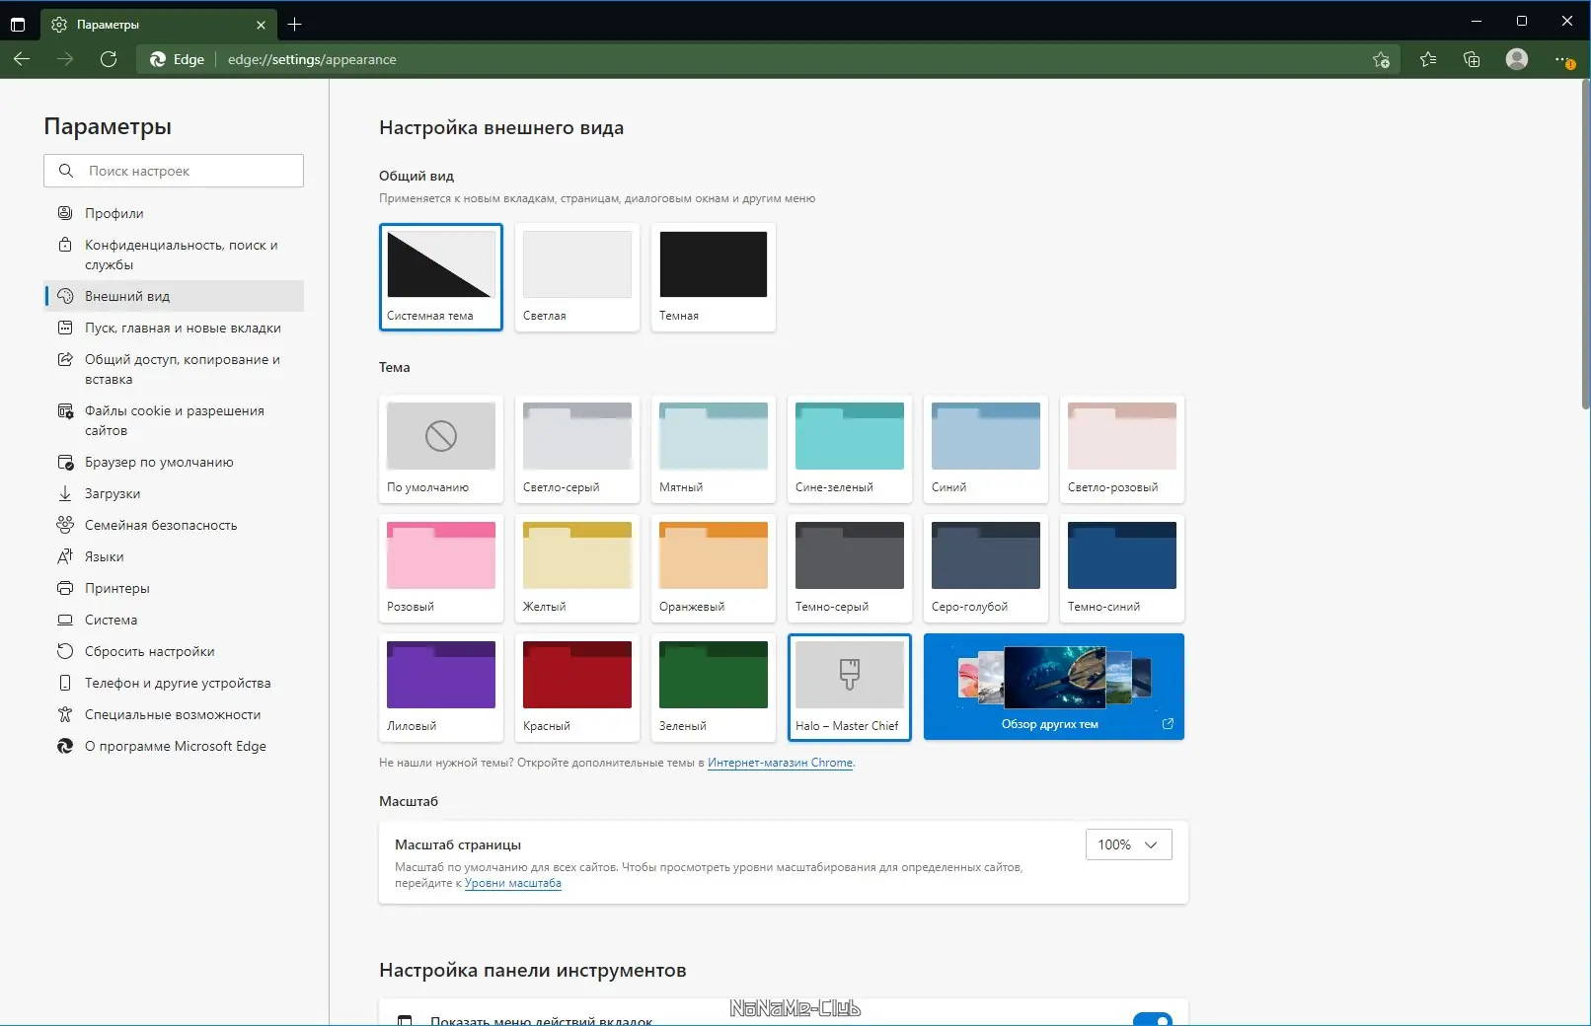Apply the Светло-розовый theme
This screenshot has width=1591, height=1026.
(1122, 449)
